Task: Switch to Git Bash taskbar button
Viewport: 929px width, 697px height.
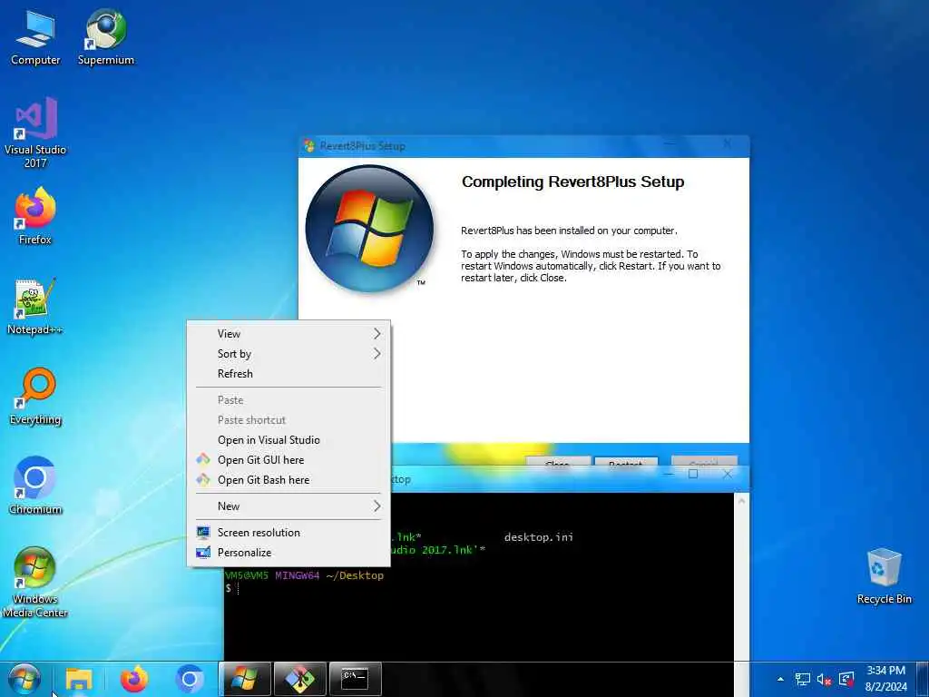Action: click(300, 679)
